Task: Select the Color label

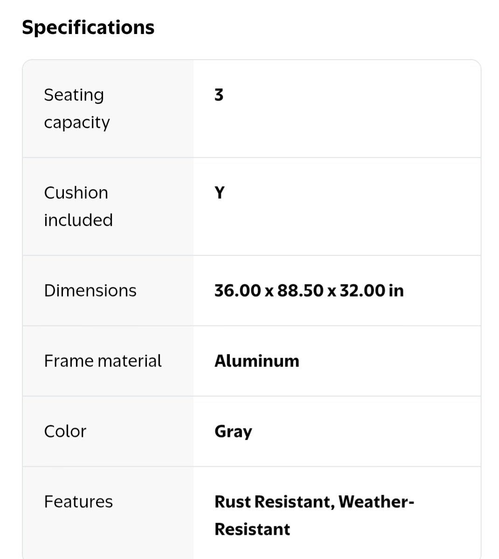Action: [65, 431]
